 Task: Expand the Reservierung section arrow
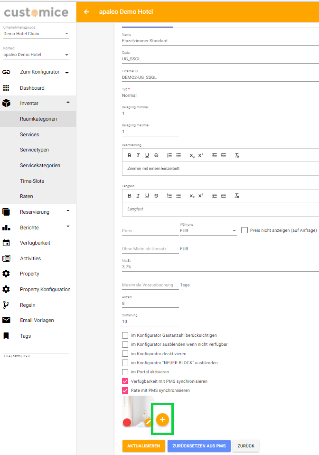click(x=68, y=211)
